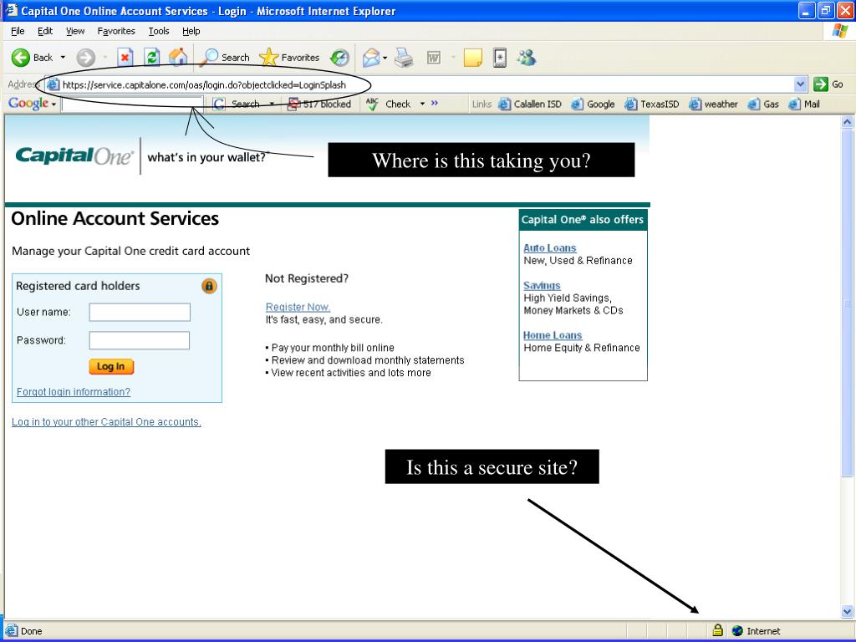Open the Tools menu

point(159,31)
